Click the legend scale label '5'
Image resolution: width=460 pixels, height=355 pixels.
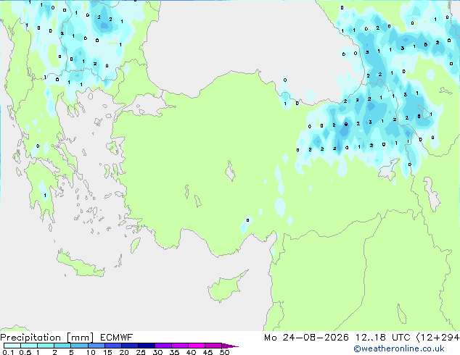pos(71,352)
